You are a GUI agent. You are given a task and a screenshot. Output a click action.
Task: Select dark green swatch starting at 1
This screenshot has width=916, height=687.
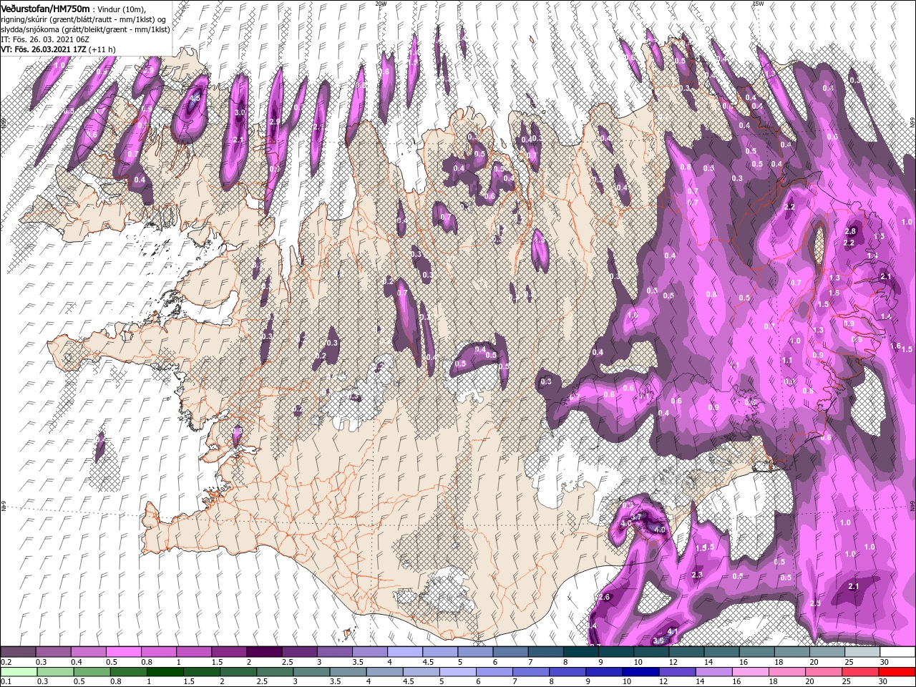point(165,672)
